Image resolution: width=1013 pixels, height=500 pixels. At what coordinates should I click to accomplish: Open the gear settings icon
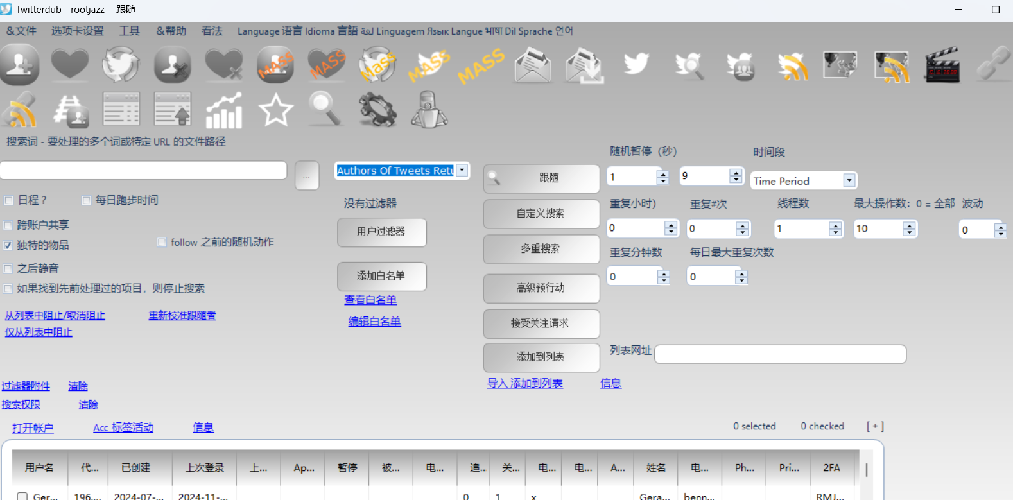pos(377,110)
